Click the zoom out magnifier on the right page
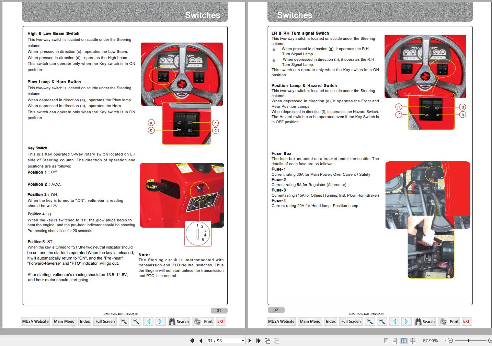This screenshot has height=346, width=492. 382,321
